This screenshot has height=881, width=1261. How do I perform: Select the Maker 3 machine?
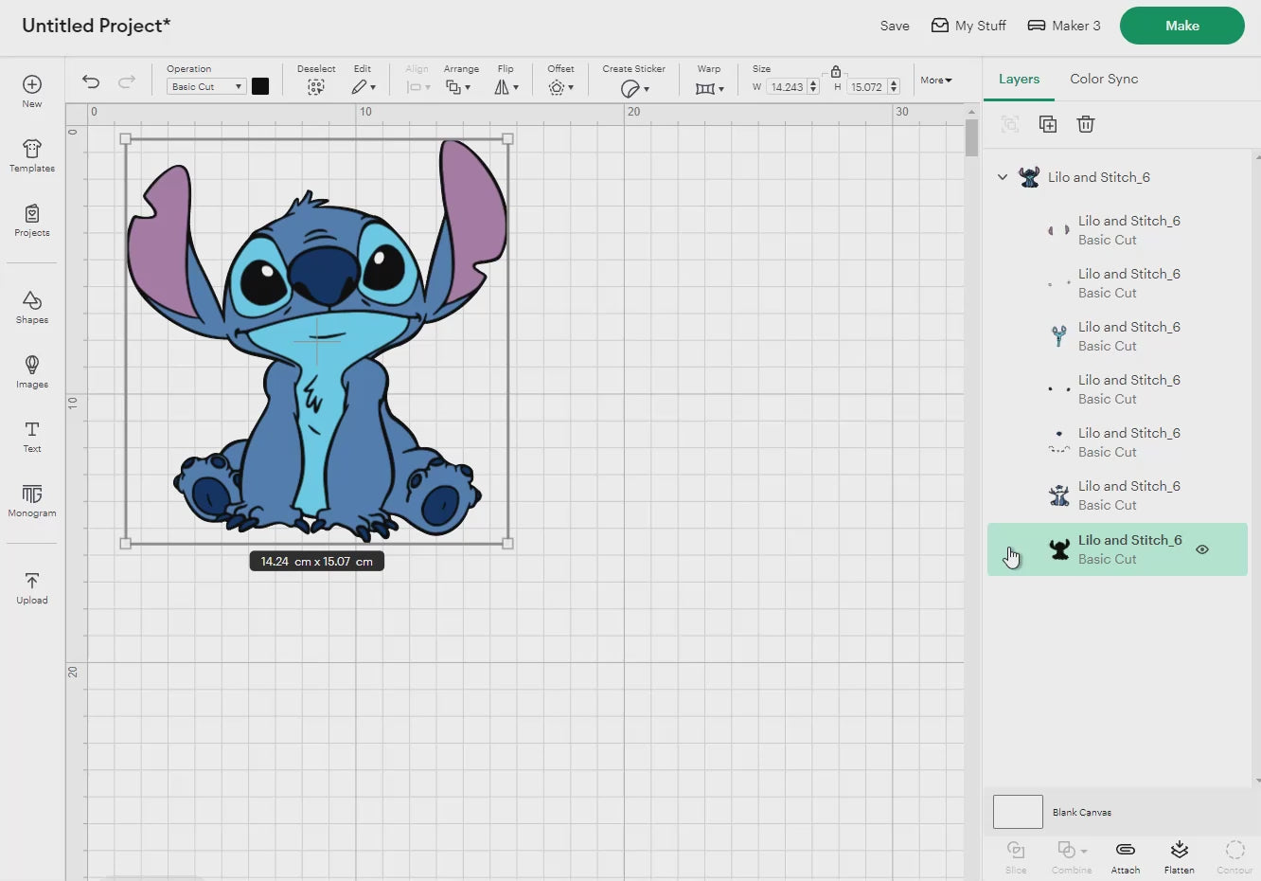coord(1064,26)
